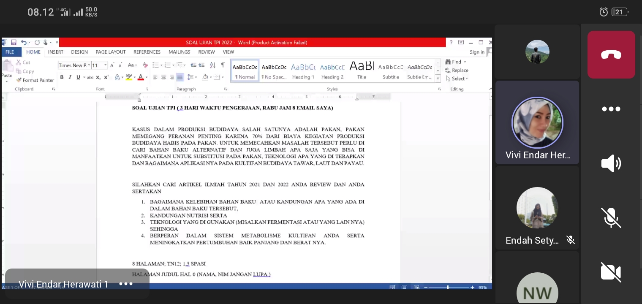The image size is (642, 304).
Task: Click the Sort A-Z icon
Action: (x=212, y=65)
